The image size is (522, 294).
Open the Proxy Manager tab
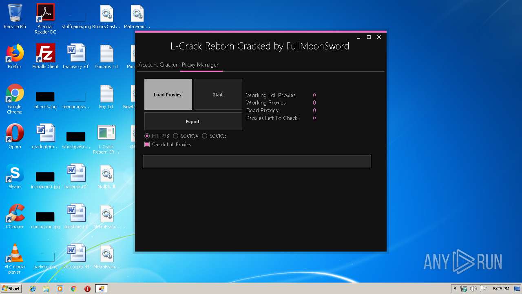(x=200, y=65)
